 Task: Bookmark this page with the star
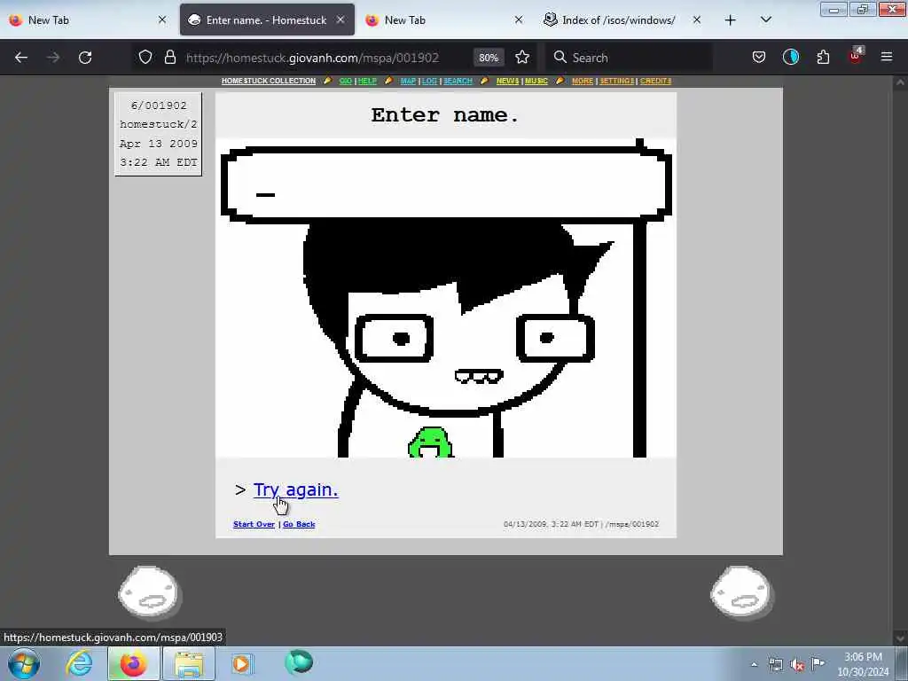(x=522, y=58)
